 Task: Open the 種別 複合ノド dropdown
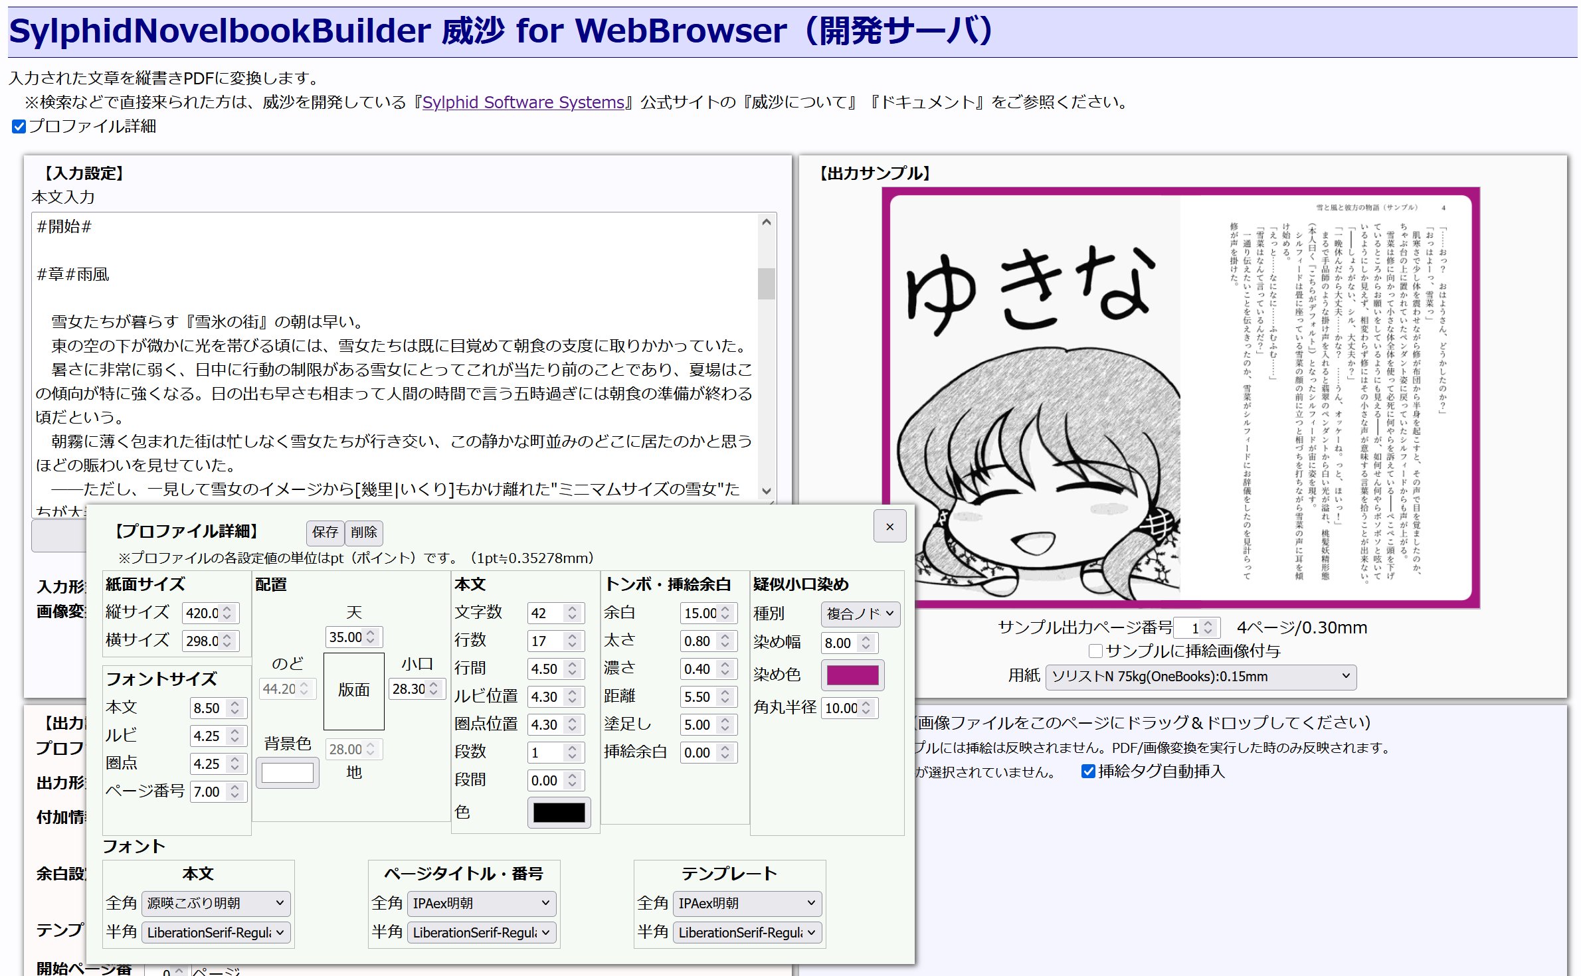[x=860, y=613]
